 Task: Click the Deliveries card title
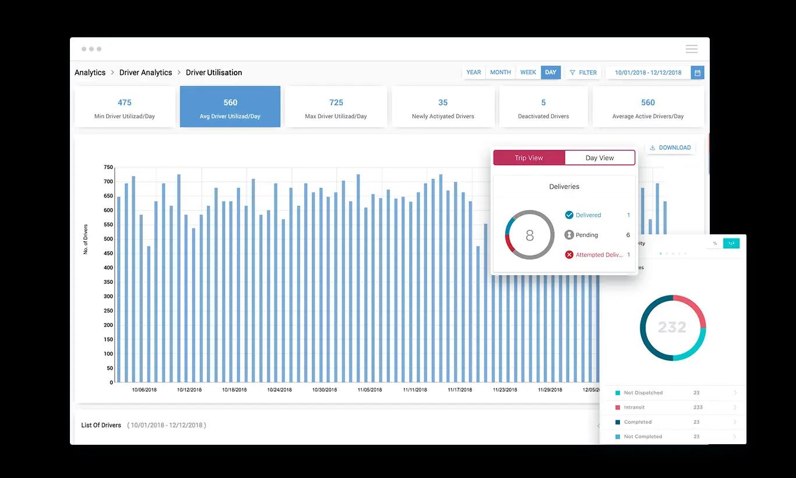click(x=564, y=187)
